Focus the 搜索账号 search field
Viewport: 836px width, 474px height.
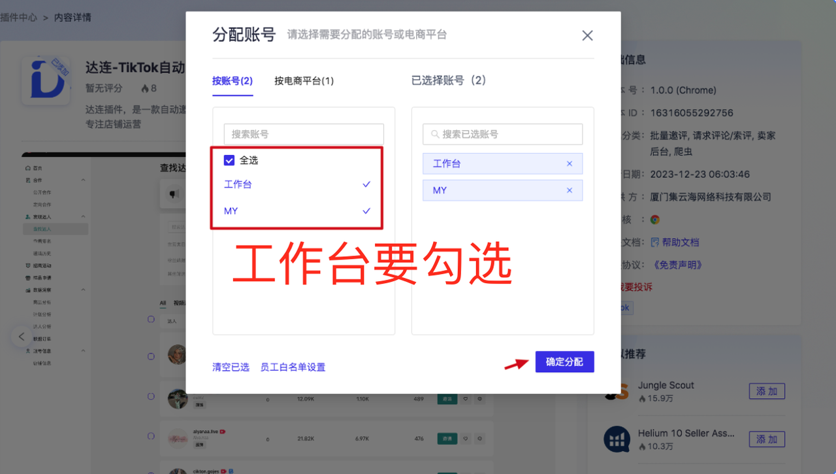(304, 134)
